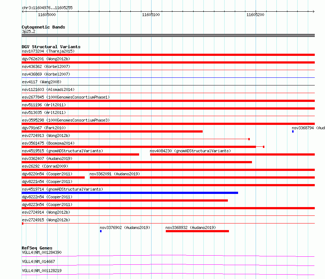This screenshot has height=279, width=325.
Task: Click nsv511196 (Arlt2011) label
Action: (x=44, y=105)
